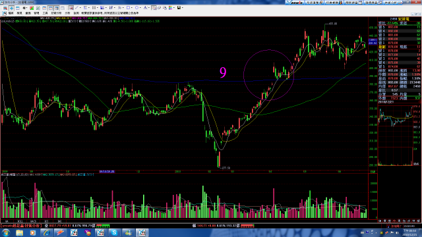The image size is (422, 237).
Task: Click the two-people messenger icon on the taskbar
Action: pyautogui.click(x=128, y=232)
